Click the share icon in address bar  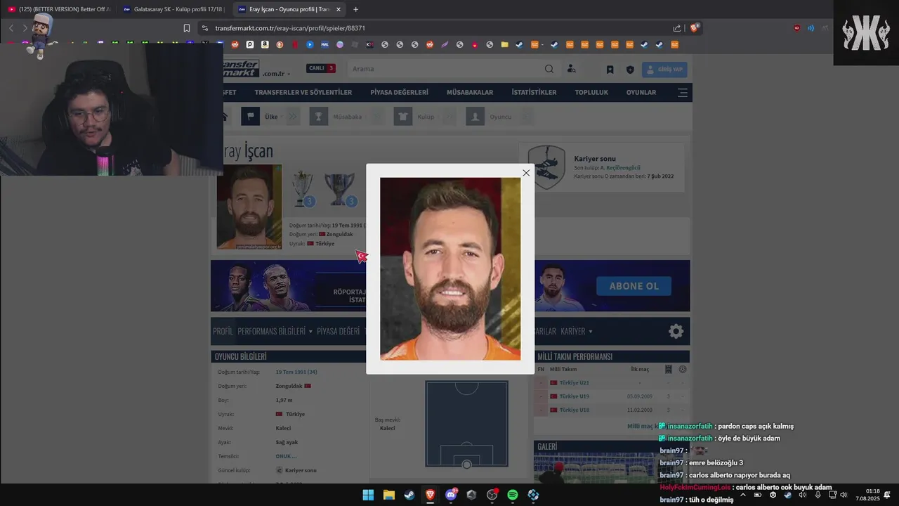pos(677,28)
